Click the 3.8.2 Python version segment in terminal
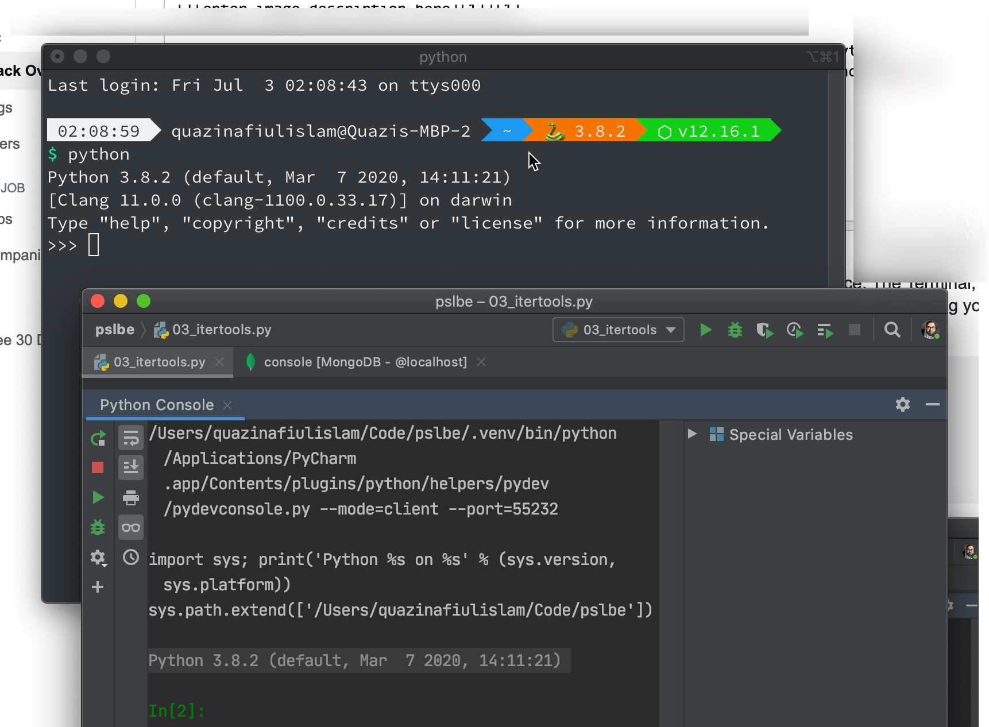The height and width of the screenshot is (727, 989). [x=586, y=131]
